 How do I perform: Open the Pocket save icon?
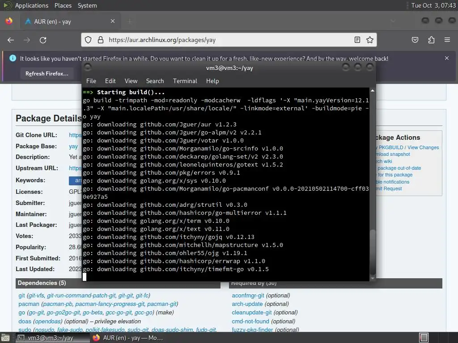click(415, 40)
